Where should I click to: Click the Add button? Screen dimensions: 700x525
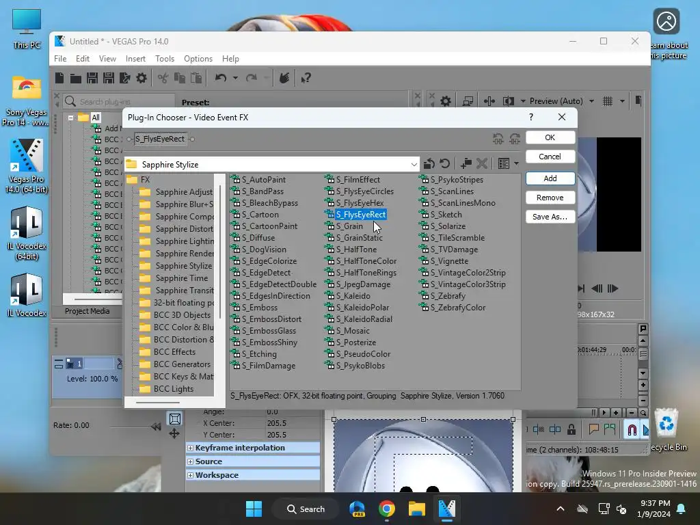pyautogui.click(x=550, y=178)
